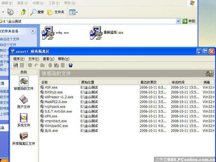
Task: Click the greyed folder extract icon in avast toolbar
Action: [x=42, y=65]
